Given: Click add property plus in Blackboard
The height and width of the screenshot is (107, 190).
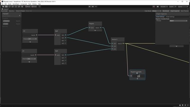Looking at the screenshot, I should [20, 15].
